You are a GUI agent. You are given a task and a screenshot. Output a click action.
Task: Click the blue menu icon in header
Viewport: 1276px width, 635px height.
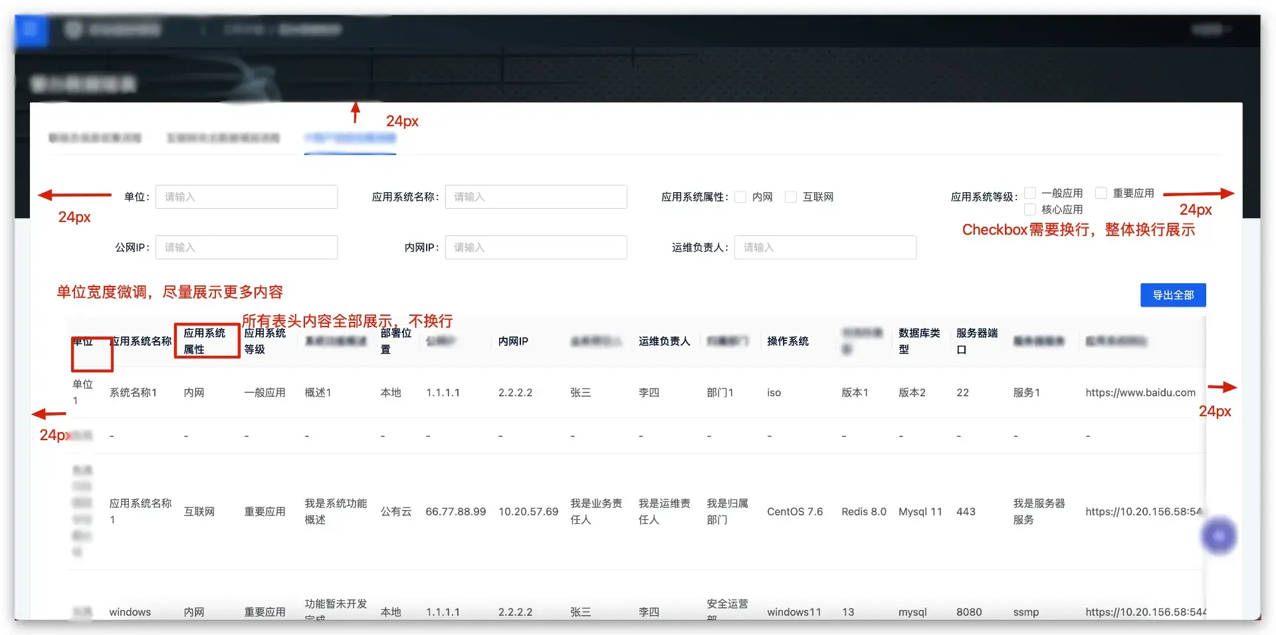tap(31, 30)
